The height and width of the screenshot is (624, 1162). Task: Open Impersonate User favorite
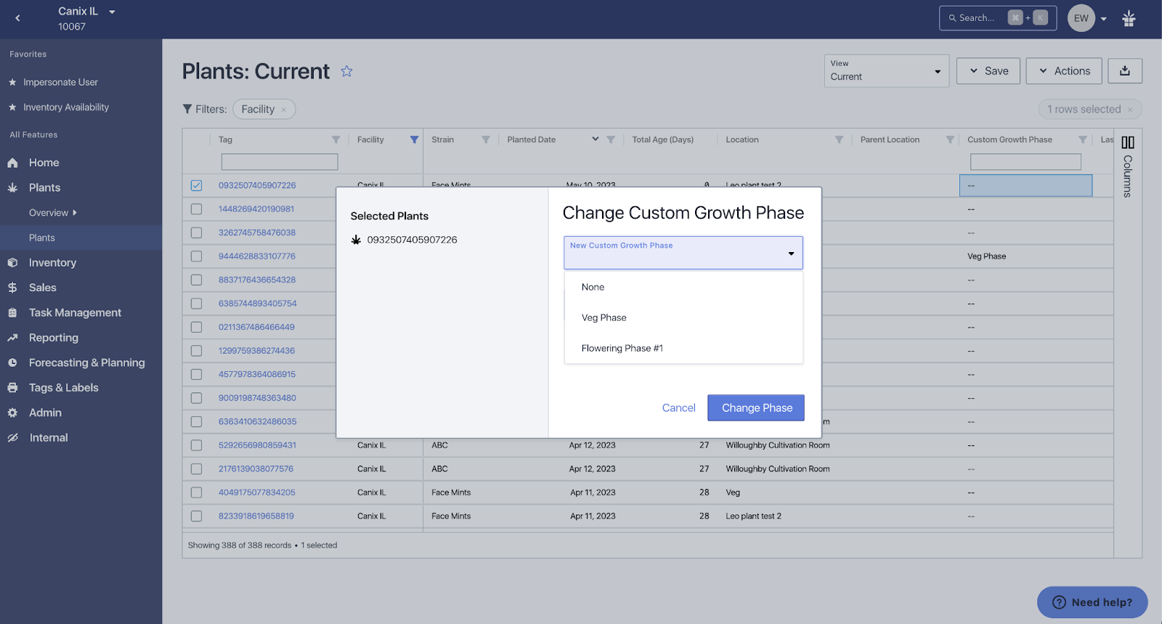60,82
